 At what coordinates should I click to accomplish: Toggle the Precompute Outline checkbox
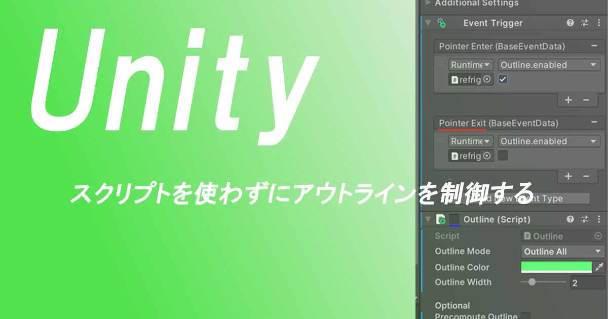coord(526,315)
